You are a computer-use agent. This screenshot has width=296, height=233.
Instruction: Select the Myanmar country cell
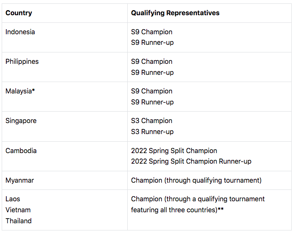(x=65, y=180)
